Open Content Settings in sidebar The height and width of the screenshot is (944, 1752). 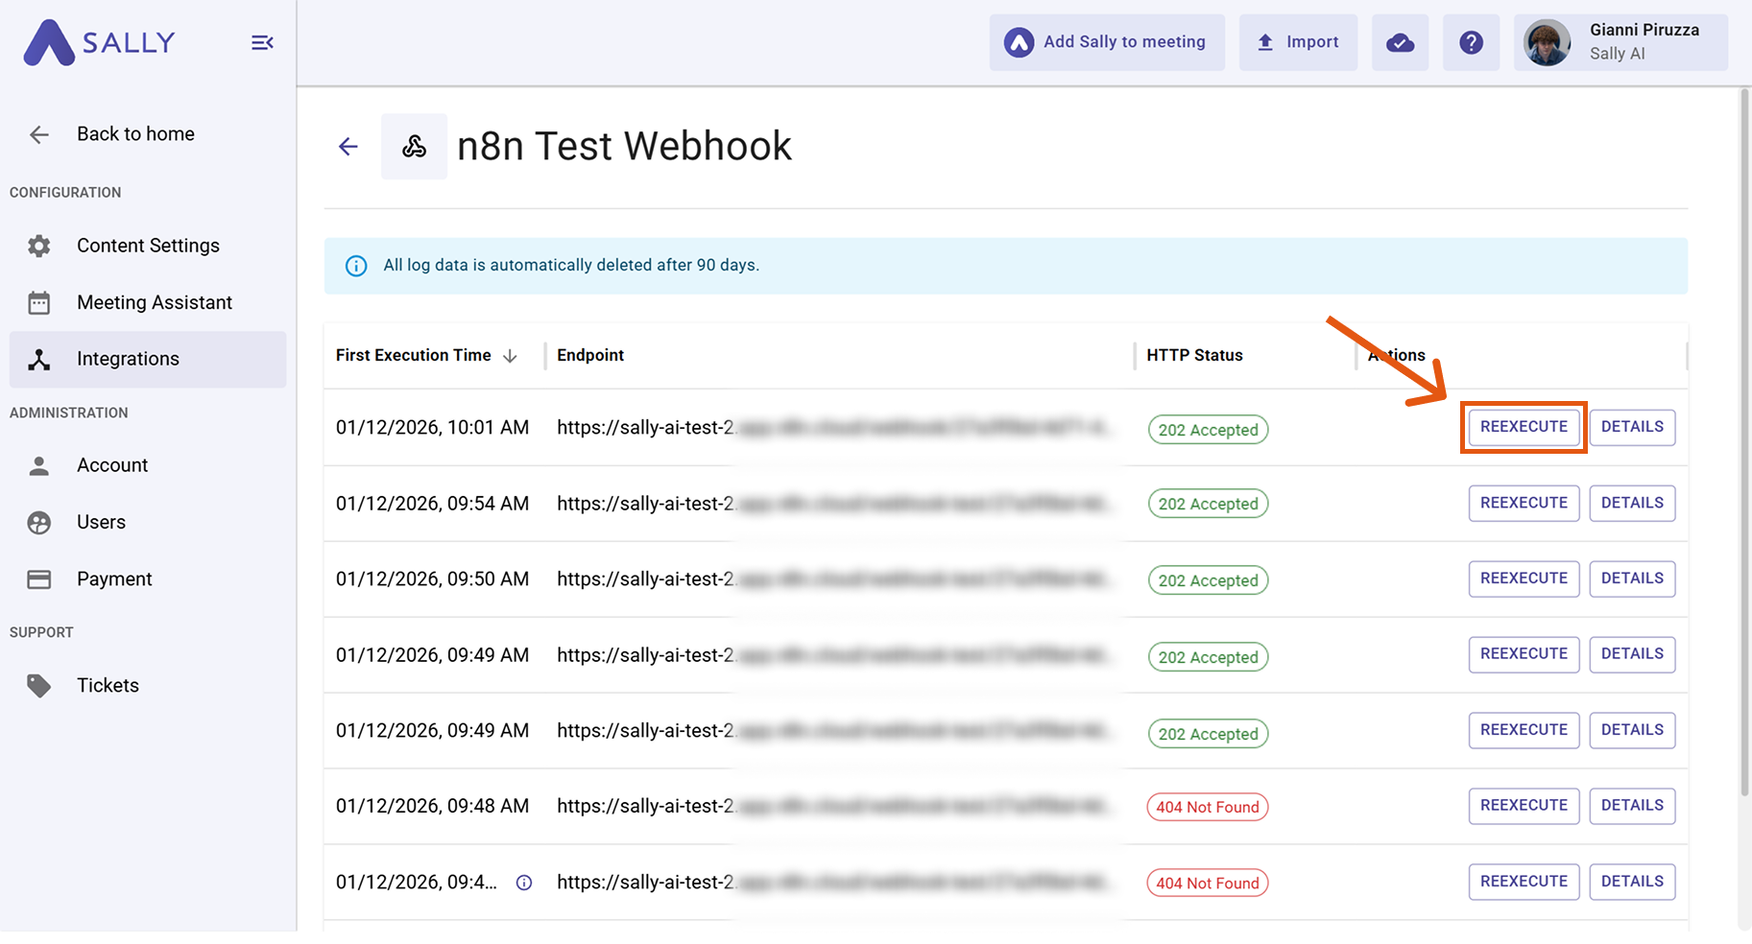148,246
